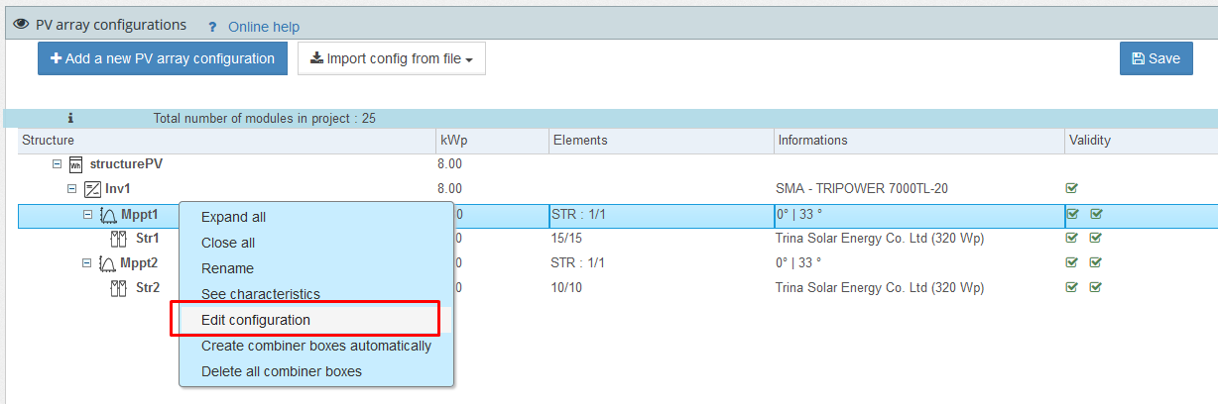Click the 10/10 elements cell
1218x404 pixels.
tap(568, 288)
